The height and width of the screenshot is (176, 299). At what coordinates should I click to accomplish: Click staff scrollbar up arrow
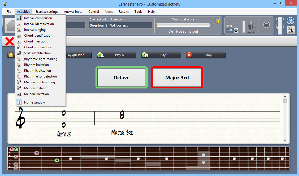(285, 96)
